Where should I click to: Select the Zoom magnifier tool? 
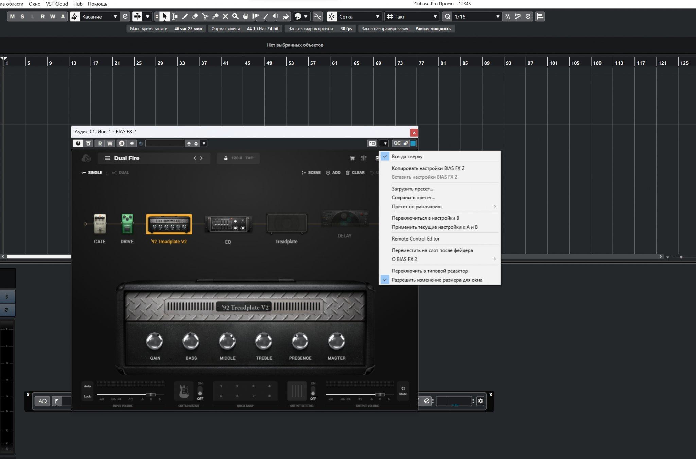coord(235,16)
